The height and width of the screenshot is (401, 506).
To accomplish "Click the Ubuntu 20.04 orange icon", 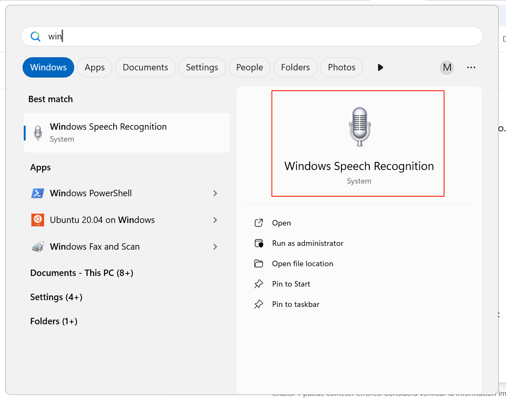I will point(38,220).
